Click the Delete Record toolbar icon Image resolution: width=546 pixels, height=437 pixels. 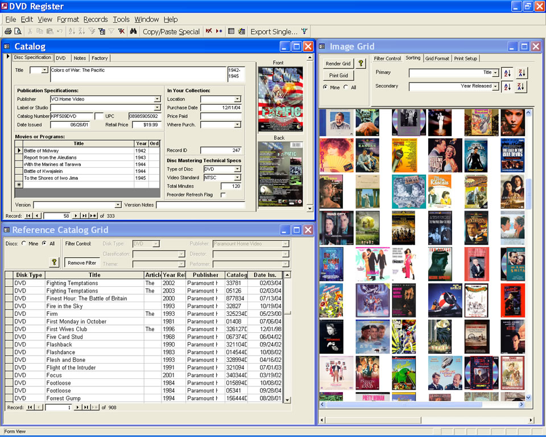point(209,31)
